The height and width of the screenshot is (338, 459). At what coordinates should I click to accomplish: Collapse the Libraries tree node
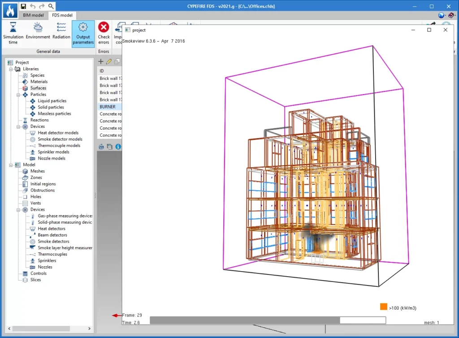[10, 69]
